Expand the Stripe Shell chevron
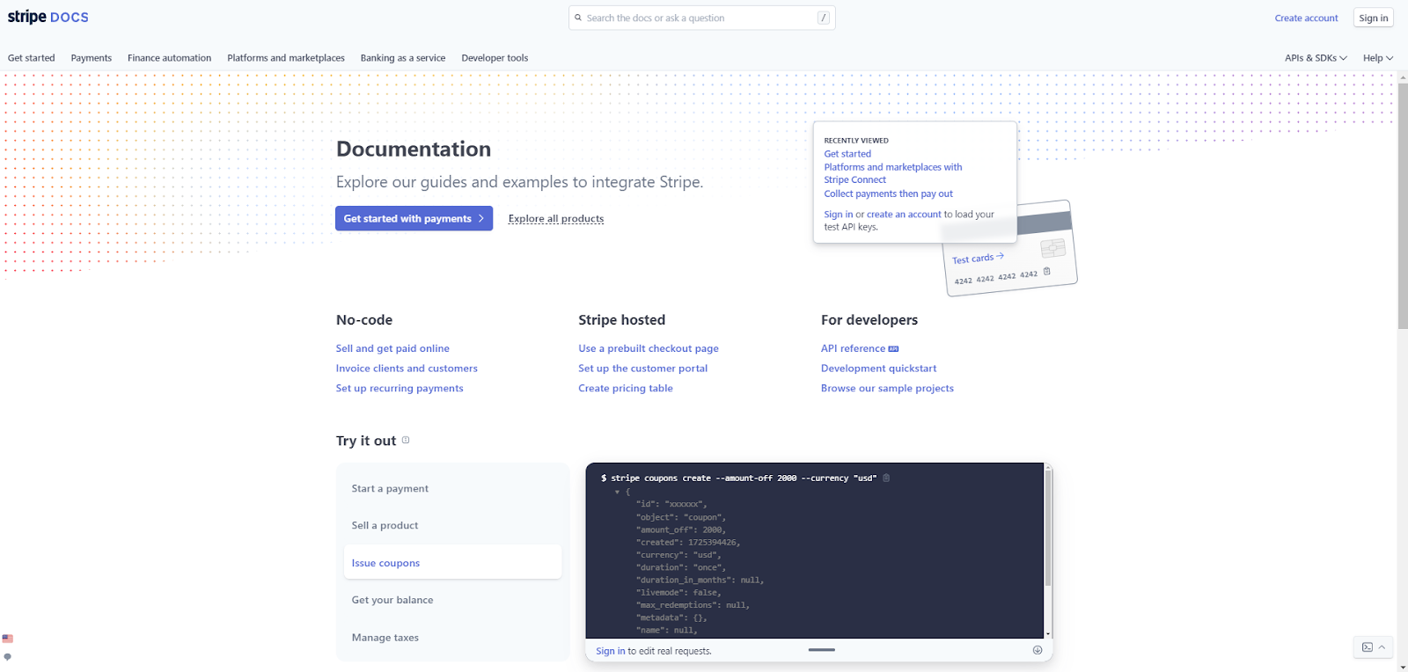This screenshot has height=672, width=1408. [x=1382, y=647]
